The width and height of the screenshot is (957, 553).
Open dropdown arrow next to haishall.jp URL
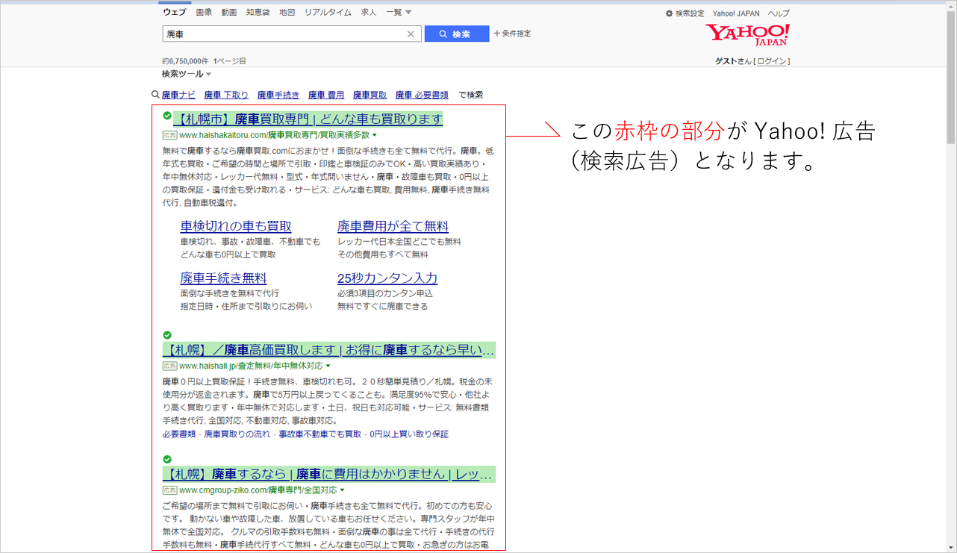coord(328,366)
